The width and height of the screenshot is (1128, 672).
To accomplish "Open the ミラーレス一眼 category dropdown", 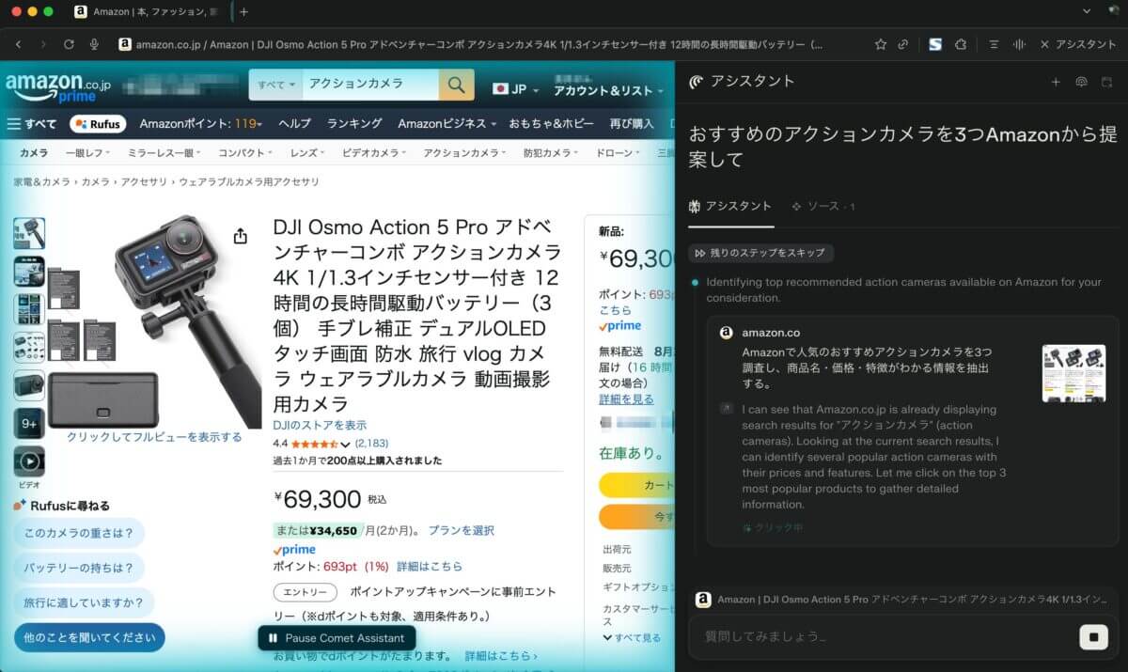I will pyautogui.click(x=164, y=152).
